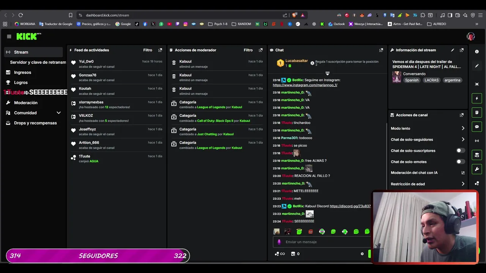
Task: Pop out the Chat panel
Action: (x=381, y=50)
